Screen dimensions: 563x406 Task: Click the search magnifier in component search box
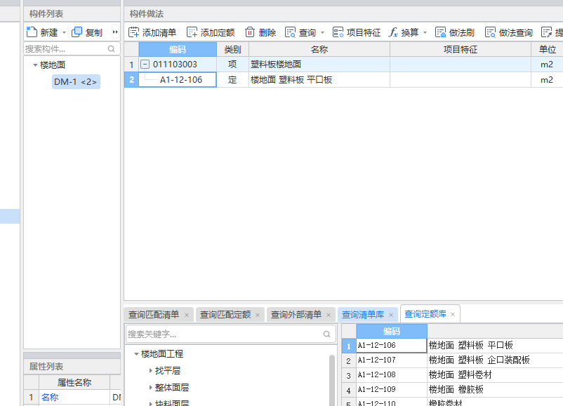112,49
